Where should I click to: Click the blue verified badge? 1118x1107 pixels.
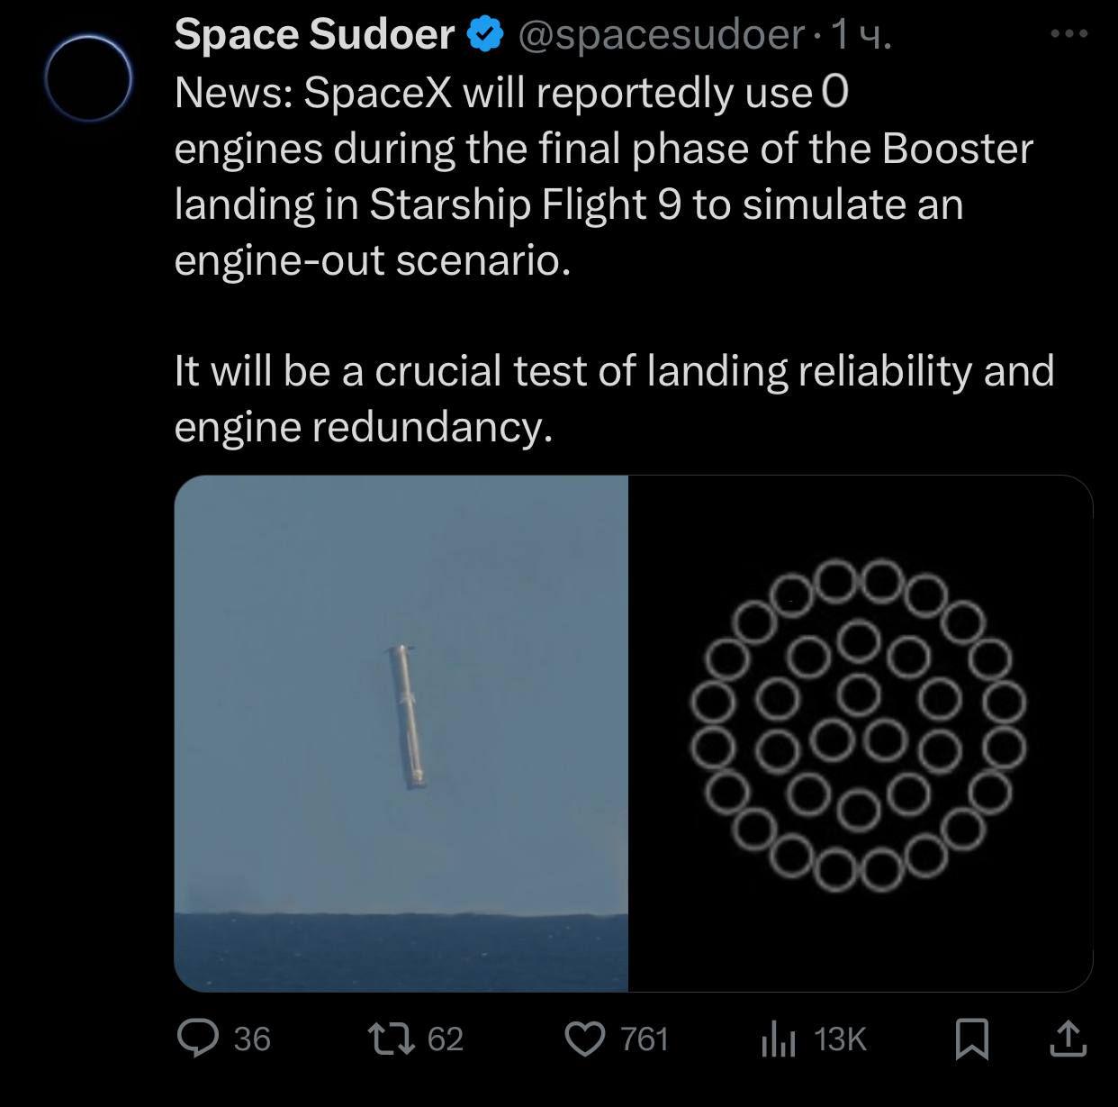click(485, 34)
